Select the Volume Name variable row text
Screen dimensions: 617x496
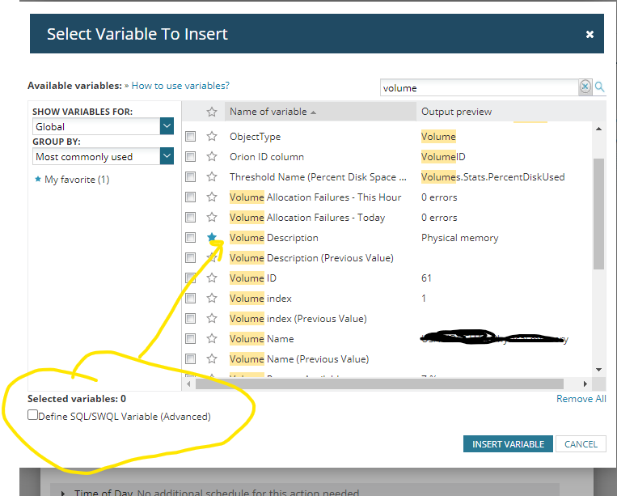pyautogui.click(x=262, y=339)
